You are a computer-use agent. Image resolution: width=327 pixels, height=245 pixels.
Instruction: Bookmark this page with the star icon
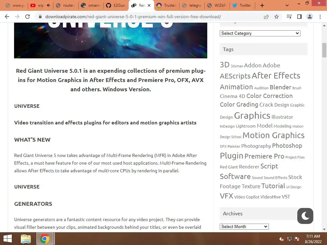coord(277,17)
